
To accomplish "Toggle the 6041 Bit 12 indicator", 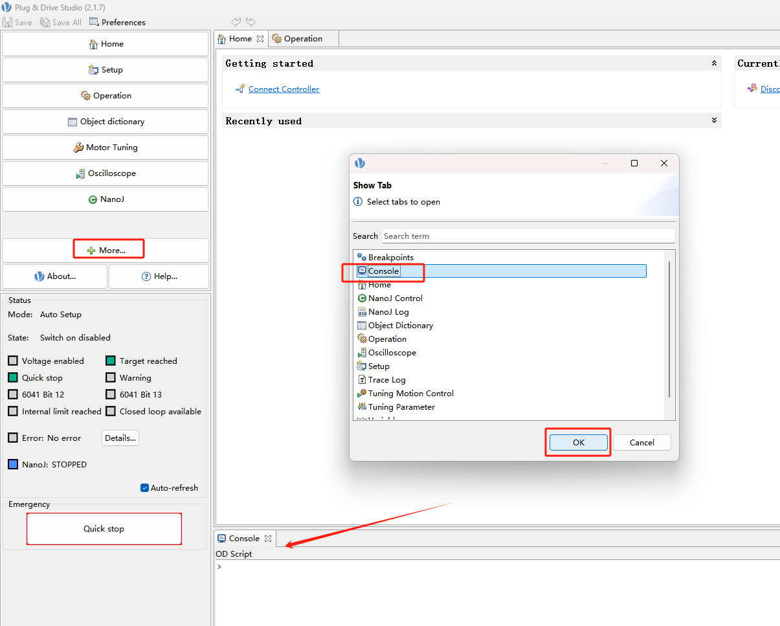I will [13, 394].
